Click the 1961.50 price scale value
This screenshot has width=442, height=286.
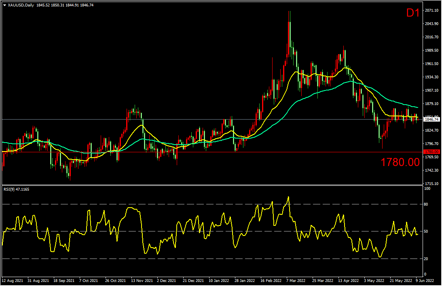click(431, 64)
